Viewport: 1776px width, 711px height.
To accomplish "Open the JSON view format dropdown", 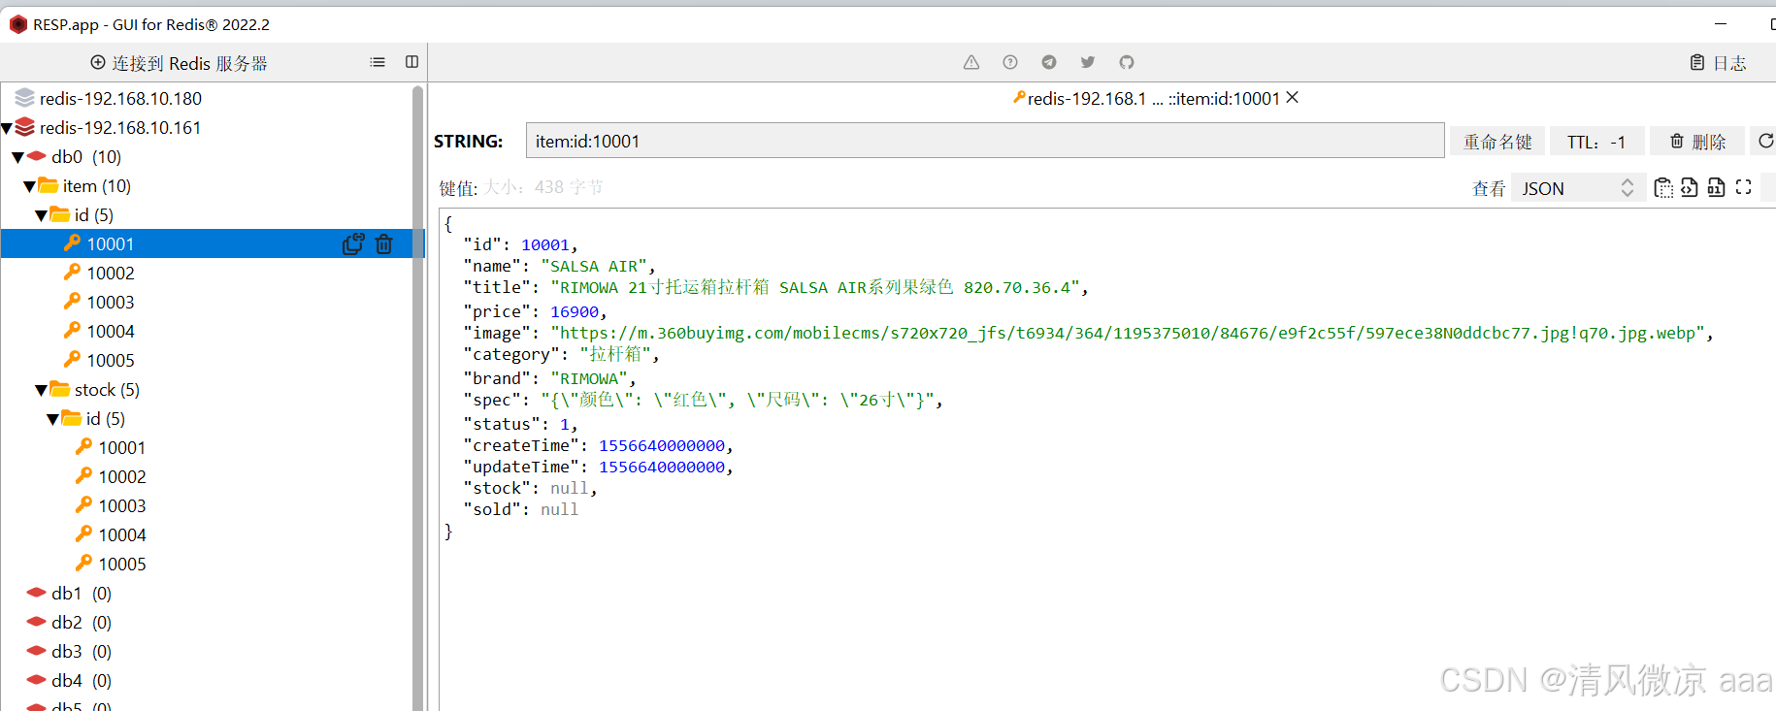I will coord(1576,188).
